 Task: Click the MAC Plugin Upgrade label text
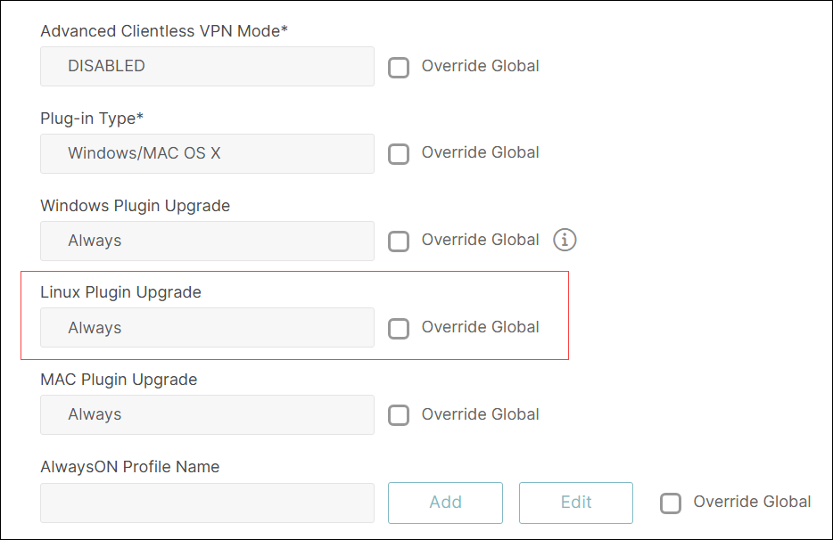pyautogui.click(x=119, y=380)
